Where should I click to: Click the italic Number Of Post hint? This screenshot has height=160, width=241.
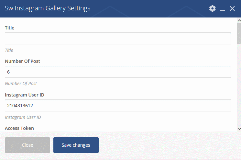[21, 84]
